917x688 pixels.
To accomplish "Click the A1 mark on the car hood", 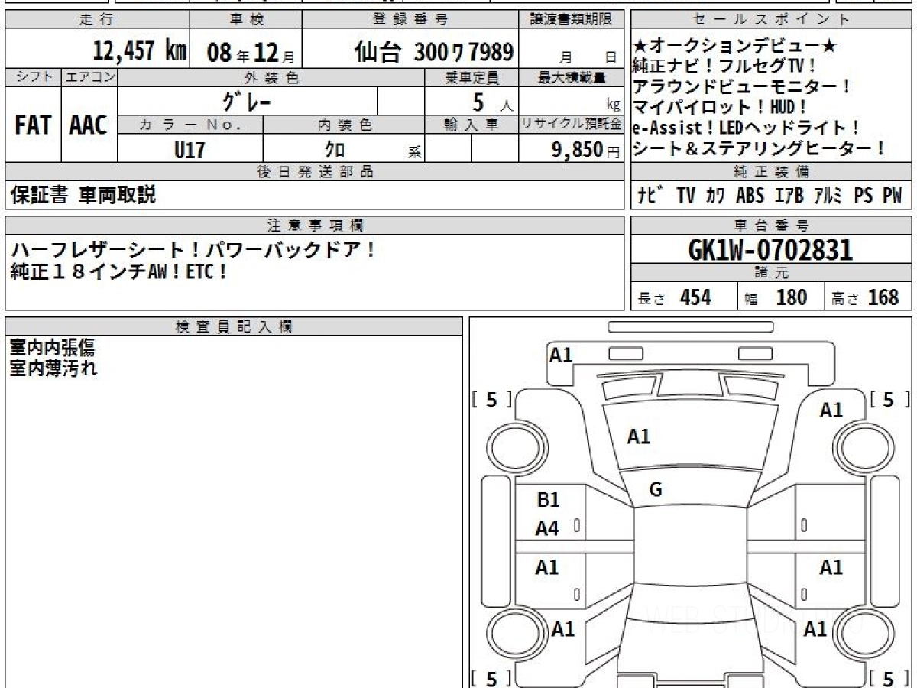I will coord(638,436).
